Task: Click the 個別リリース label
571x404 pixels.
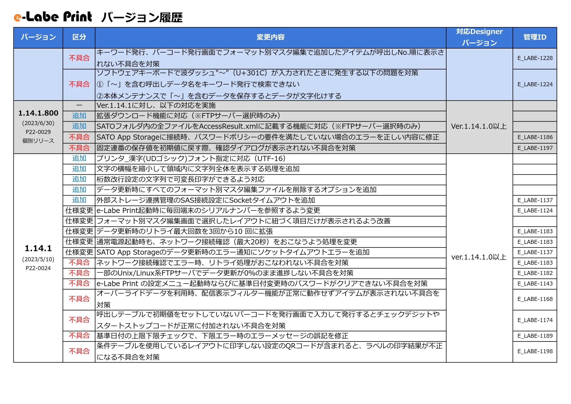Action: 38,141
